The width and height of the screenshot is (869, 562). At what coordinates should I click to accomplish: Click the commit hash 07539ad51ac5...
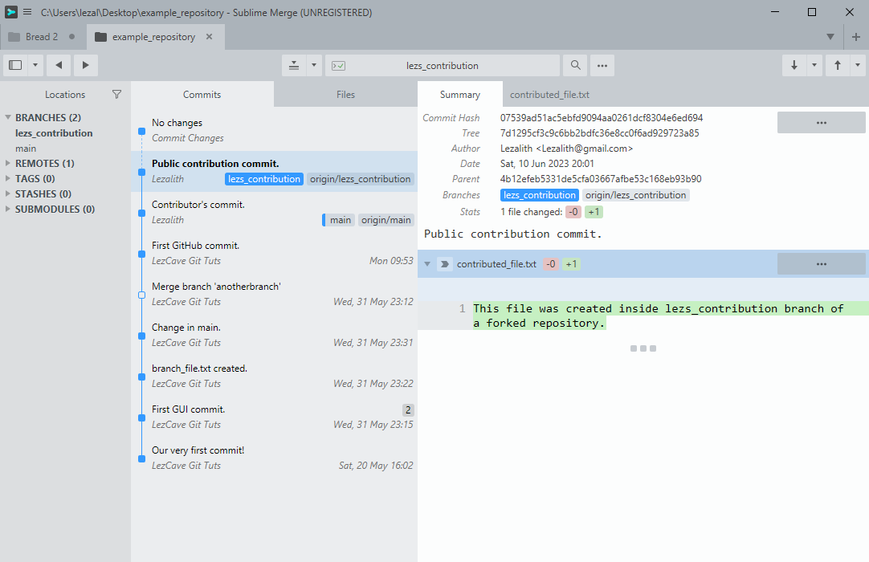click(602, 117)
